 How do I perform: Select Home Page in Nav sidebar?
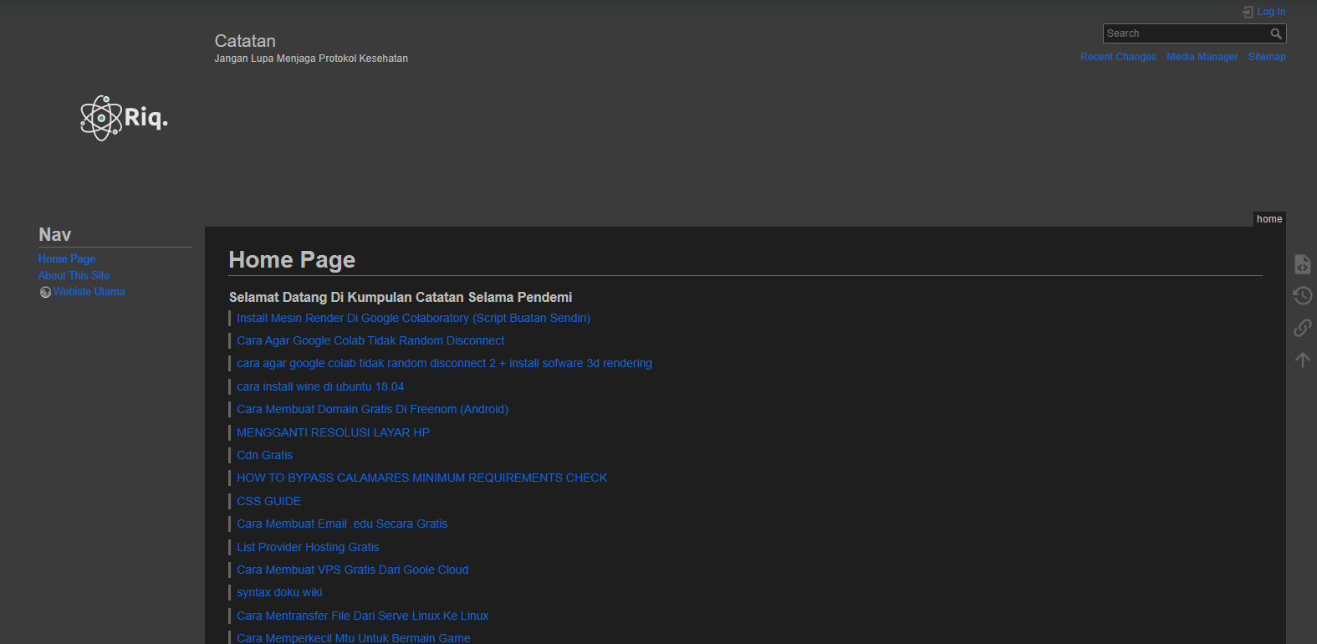[67, 259]
